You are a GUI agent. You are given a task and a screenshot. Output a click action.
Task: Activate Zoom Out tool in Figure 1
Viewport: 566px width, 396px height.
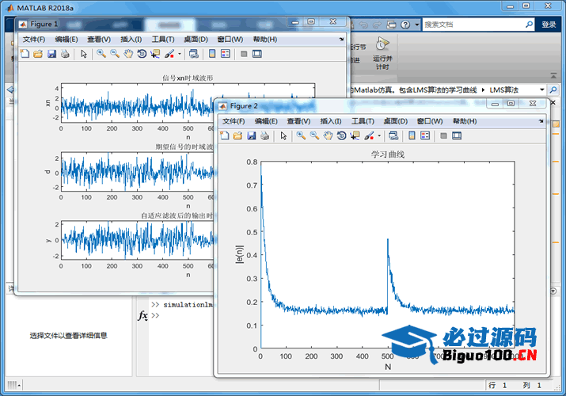coord(115,54)
